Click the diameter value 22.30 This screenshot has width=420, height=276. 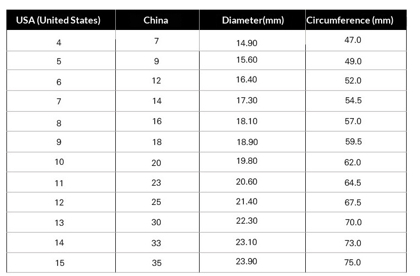click(247, 222)
